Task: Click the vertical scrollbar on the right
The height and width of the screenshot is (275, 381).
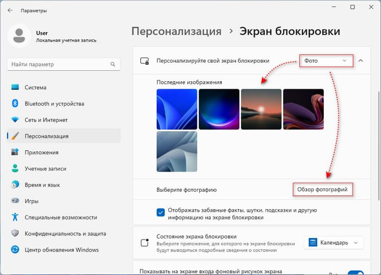Action: (378, 146)
